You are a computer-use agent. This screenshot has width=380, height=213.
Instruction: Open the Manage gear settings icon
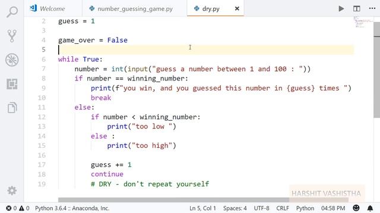pos(12,191)
